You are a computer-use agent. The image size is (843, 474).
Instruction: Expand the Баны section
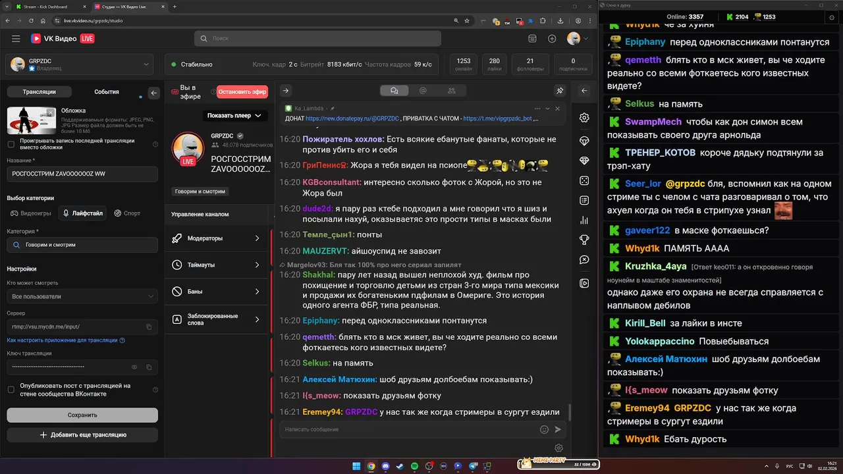coord(216,291)
